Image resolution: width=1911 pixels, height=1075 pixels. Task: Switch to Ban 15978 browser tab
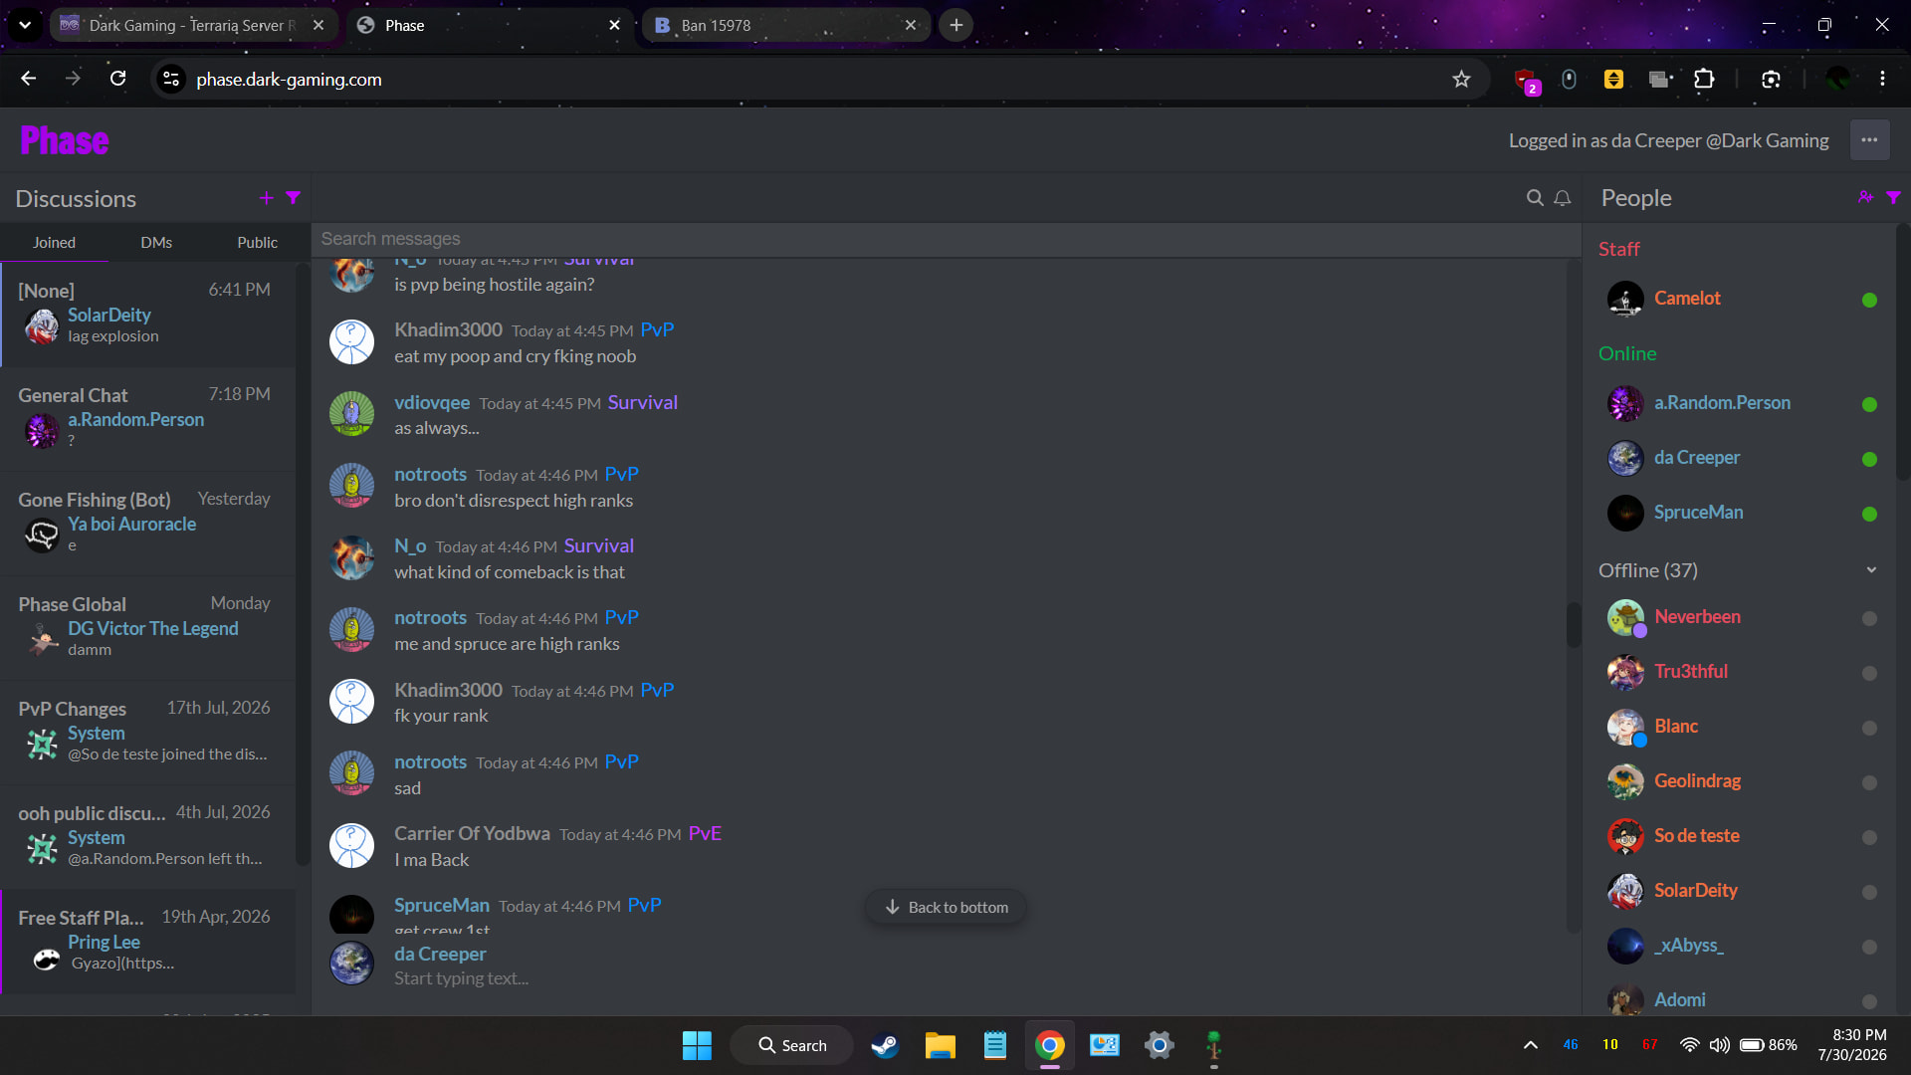click(x=786, y=25)
